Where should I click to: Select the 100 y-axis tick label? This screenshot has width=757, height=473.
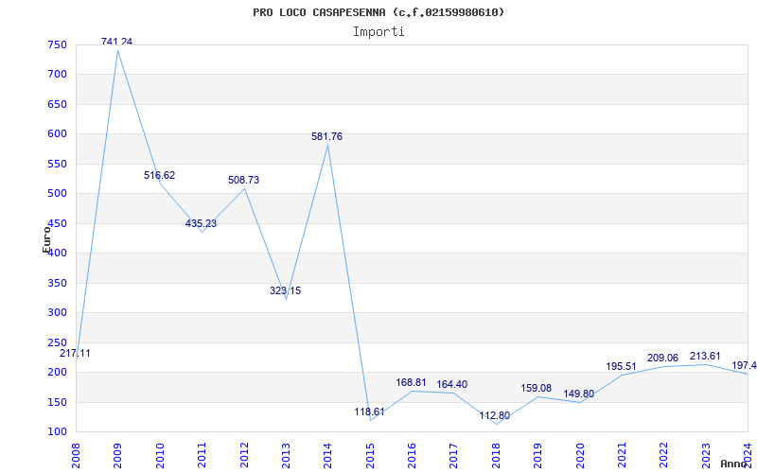(57, 432)
